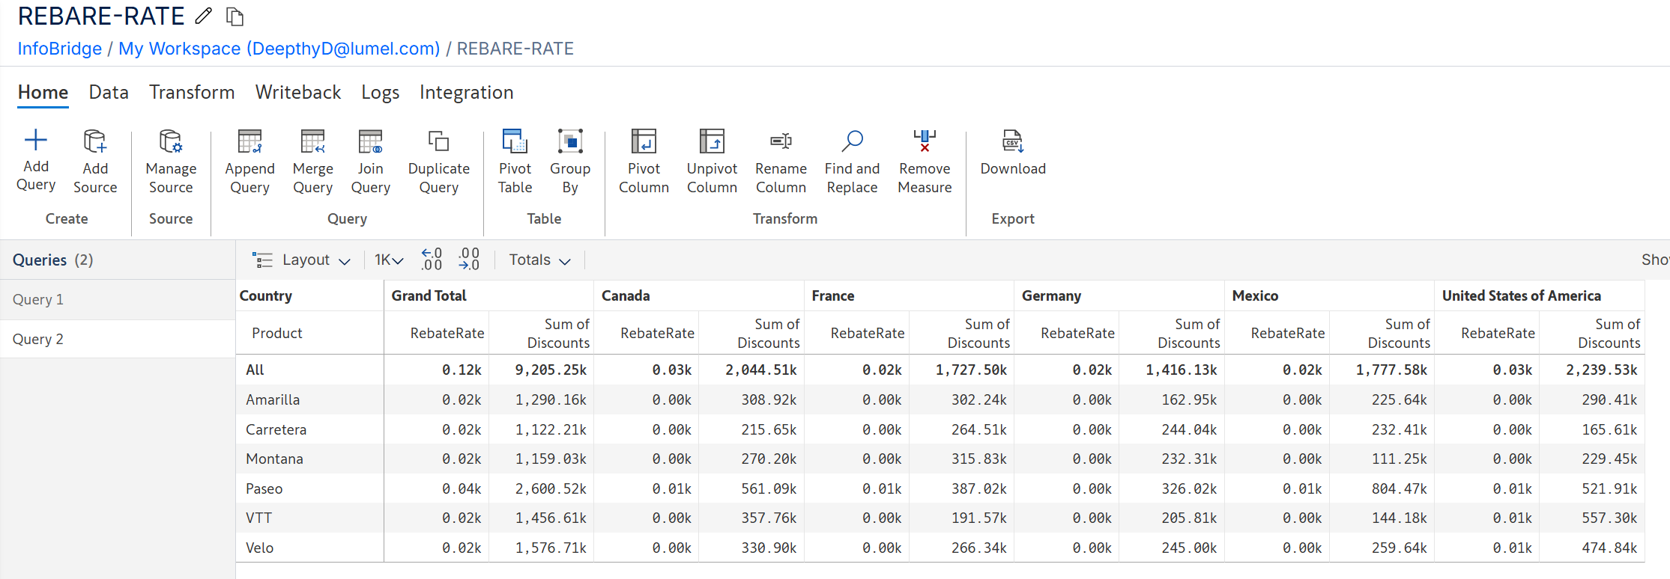The width and height of the screenshot is (1670, 579).
Task: Edit the REBARE-RATE title with pencil icon
Action: coord(203,16)
